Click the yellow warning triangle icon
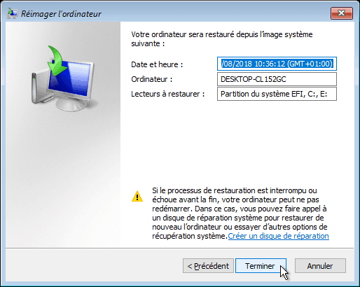The height and width of the screenshot is (287, 360). point(137,196)
